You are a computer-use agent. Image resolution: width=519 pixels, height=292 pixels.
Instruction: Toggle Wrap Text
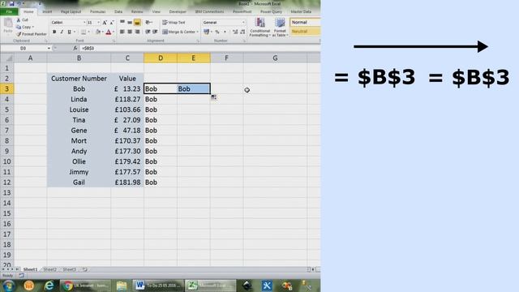(x=174, y=23)
